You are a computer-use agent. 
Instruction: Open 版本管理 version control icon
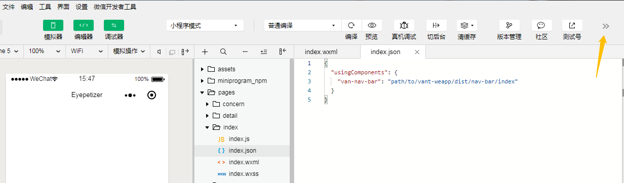coord(509,25)
